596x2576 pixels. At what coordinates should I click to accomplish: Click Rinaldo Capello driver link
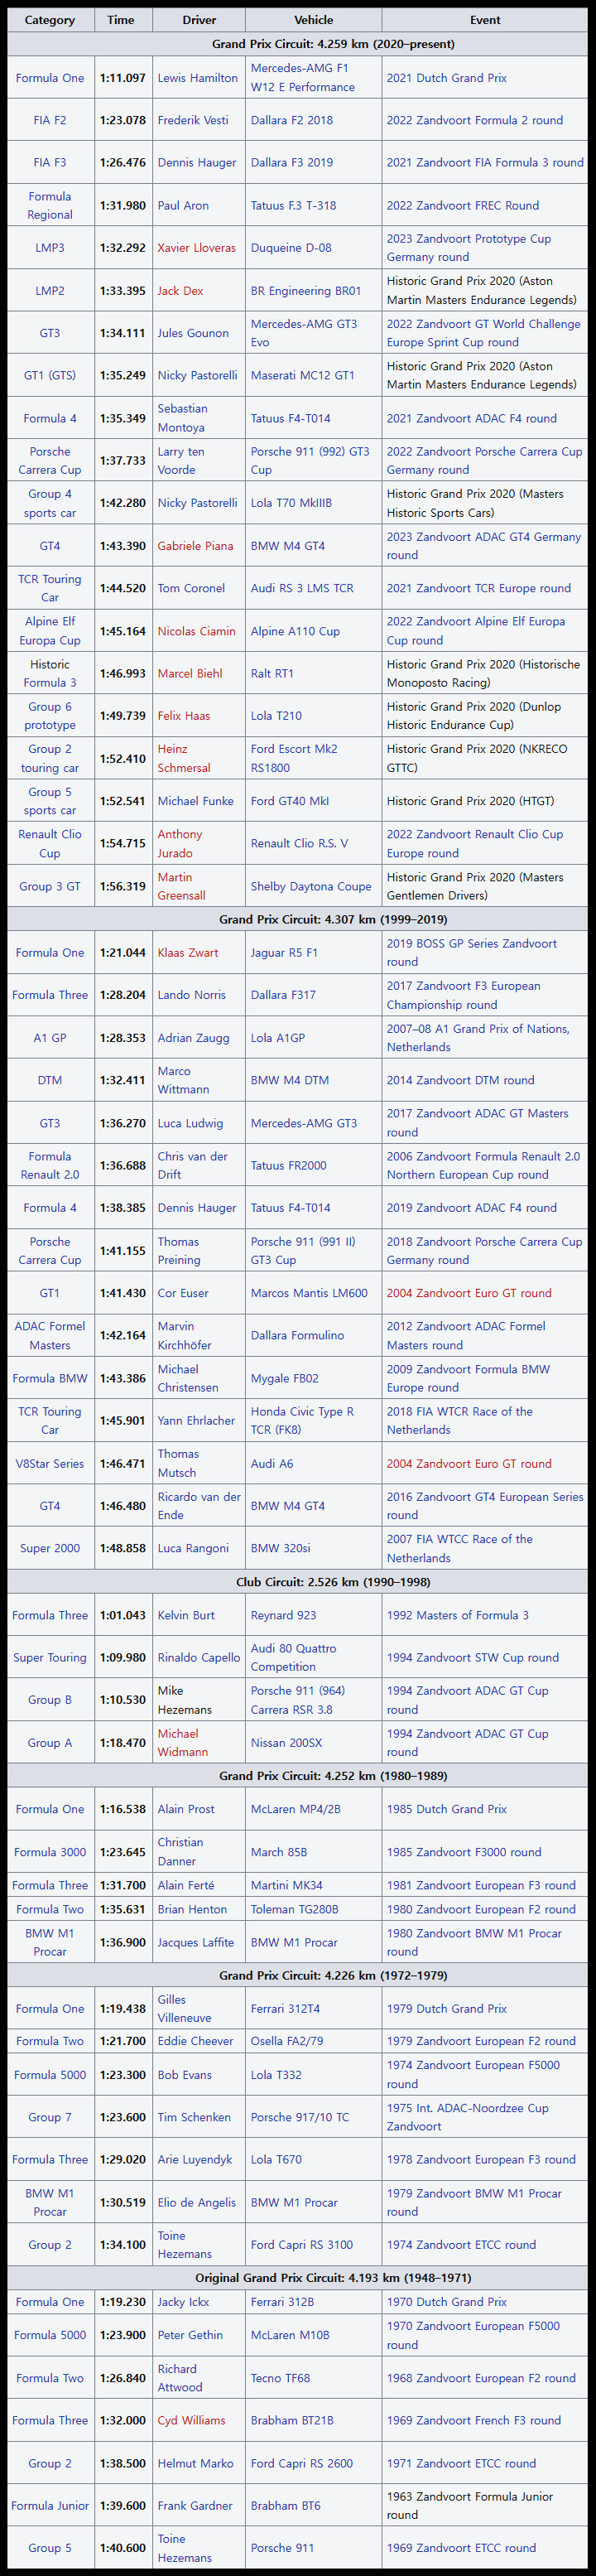[x=198, y=1657]
